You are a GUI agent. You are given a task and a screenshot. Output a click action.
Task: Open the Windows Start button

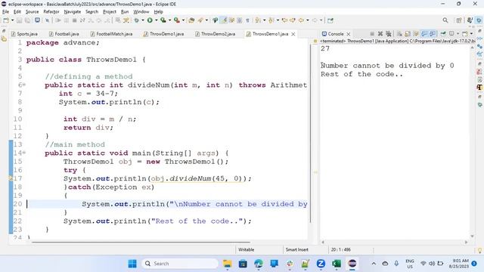pyautogui.click(x=132, y=264)
